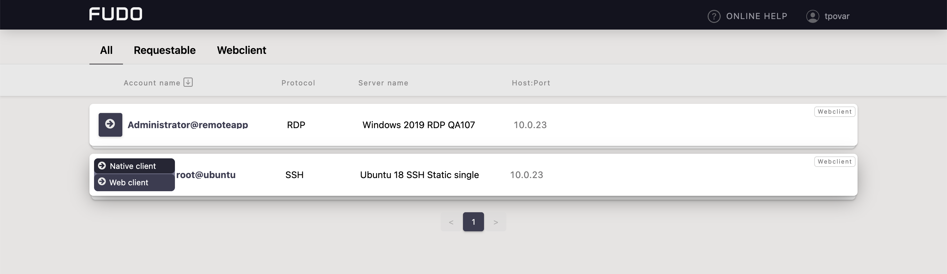947x274 pixels.
Task: Click the FUDO logo
Action: (115, 14)
